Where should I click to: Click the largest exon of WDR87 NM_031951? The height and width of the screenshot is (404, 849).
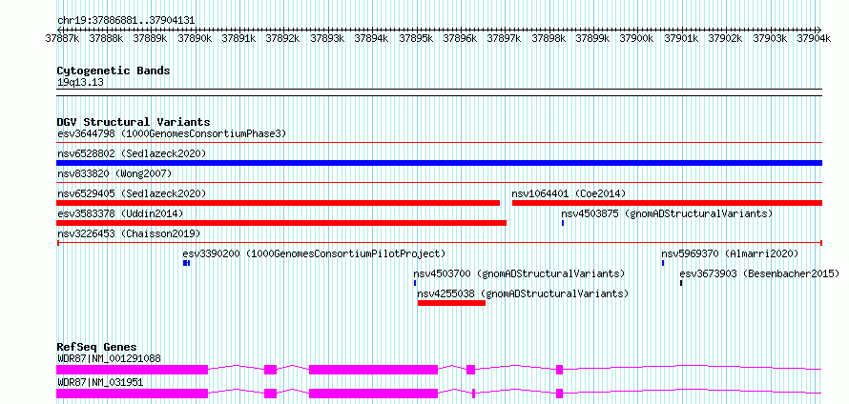132,394
